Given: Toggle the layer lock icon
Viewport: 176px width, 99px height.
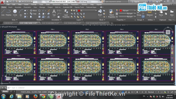Looking at the screenshot, I should pyautogui.click(x=76, y=10).
